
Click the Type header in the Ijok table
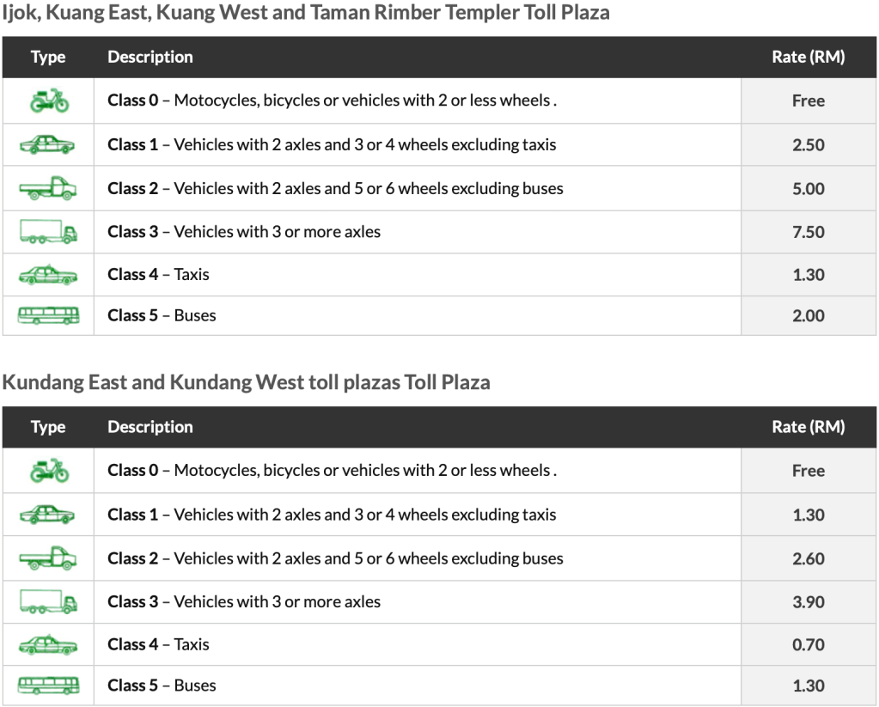48,58
